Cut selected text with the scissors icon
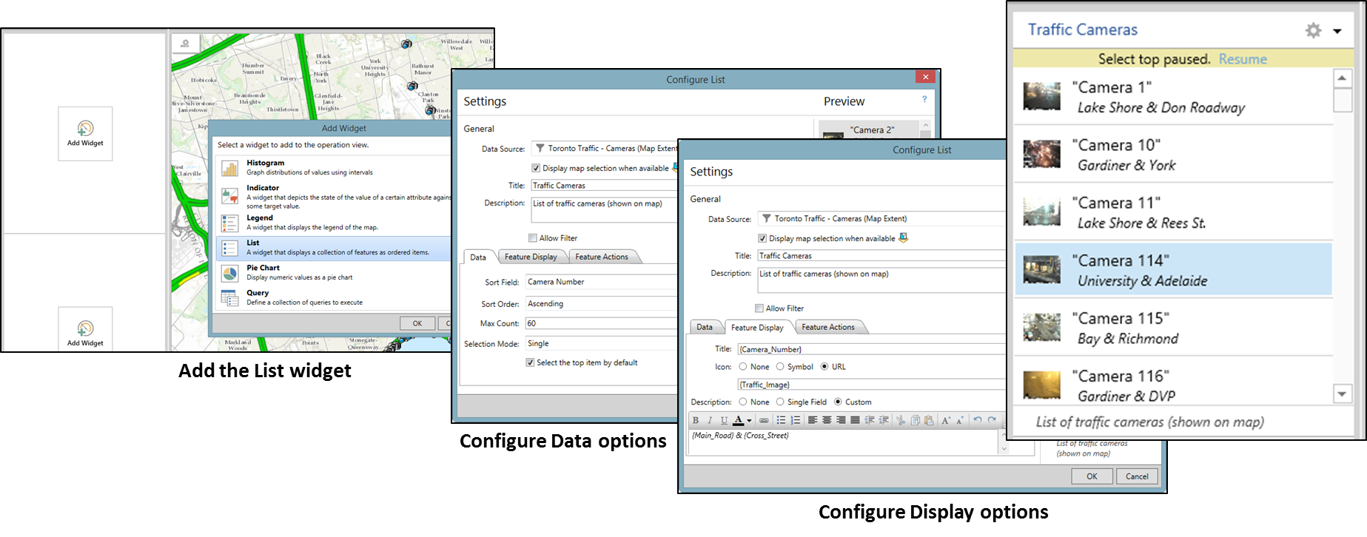This screenshot has width=1367, height=537. (x=901, y=420)
